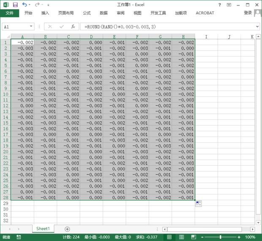The height and width of the screenshot is (241, 262).
Task: Select column A header
Action: (22, 37)
